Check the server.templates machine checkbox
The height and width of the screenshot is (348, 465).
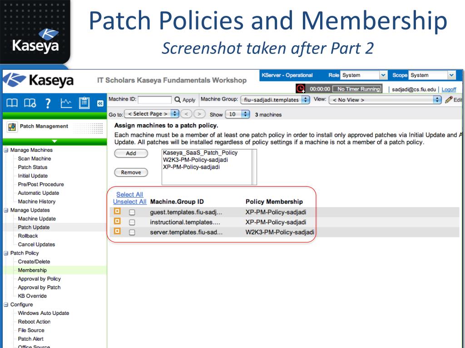point(132,232)
